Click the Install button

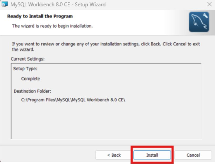click(152, 155)
